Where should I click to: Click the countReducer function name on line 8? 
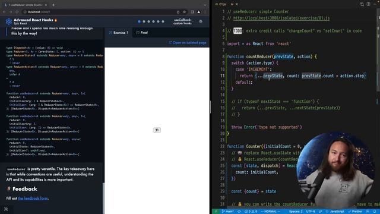point(259,57)
